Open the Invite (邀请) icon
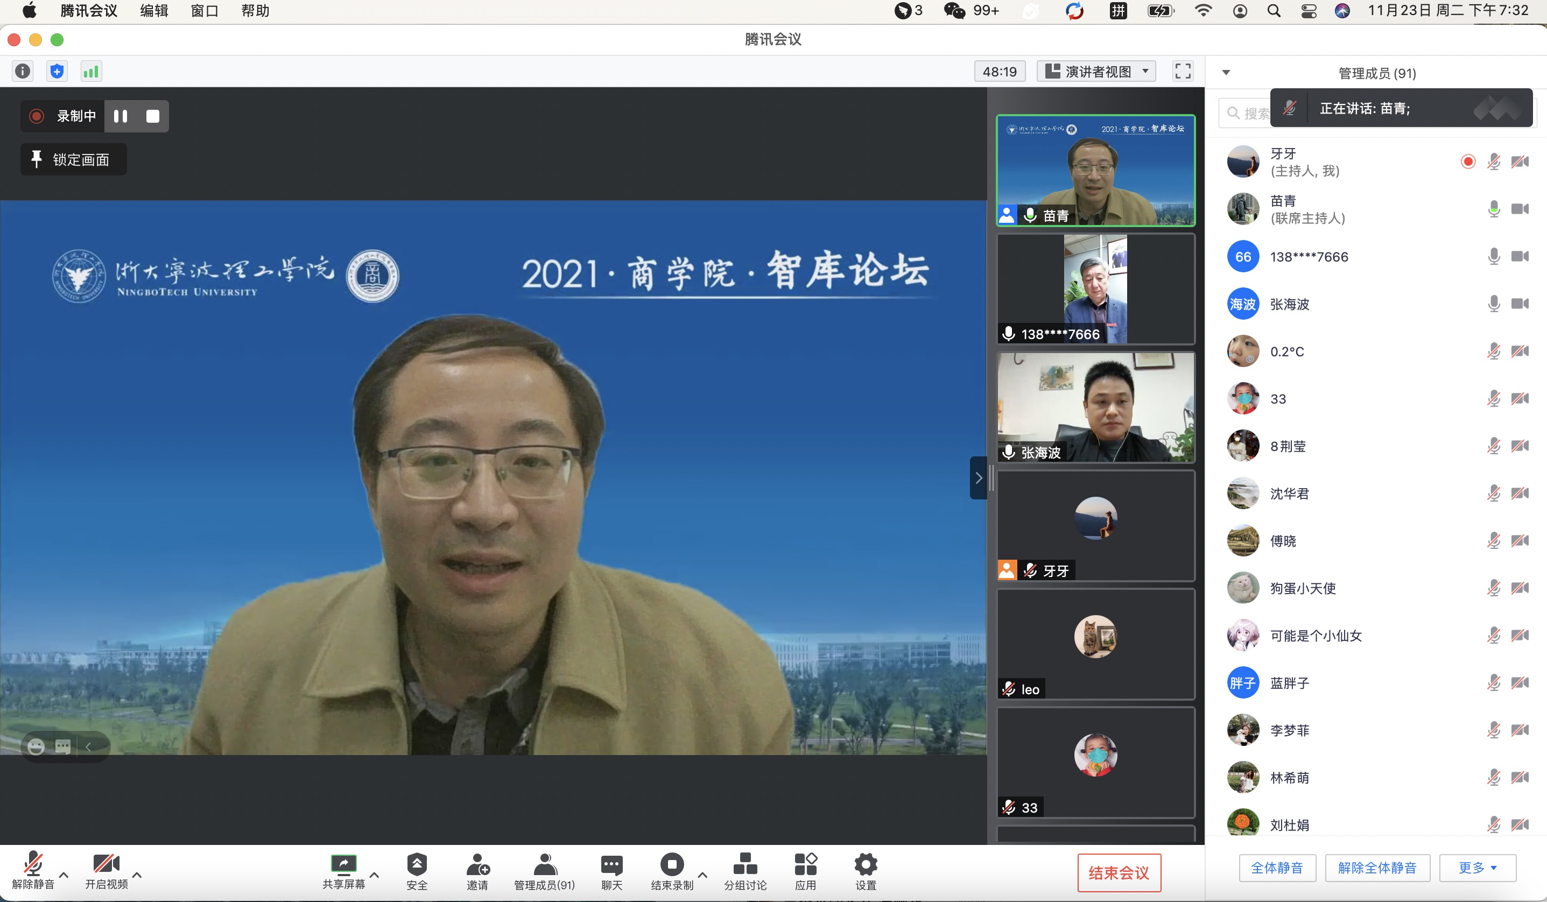1547x902 pixels. 477,864
